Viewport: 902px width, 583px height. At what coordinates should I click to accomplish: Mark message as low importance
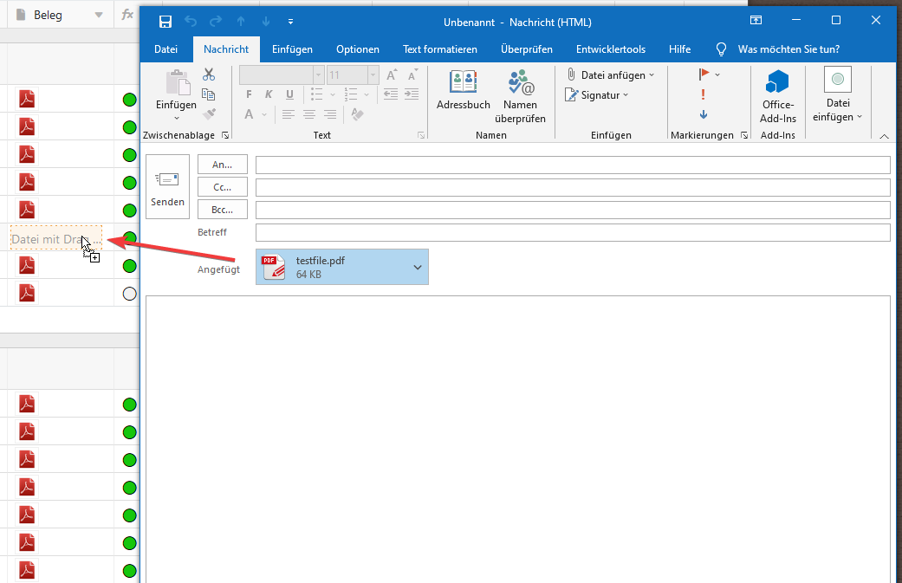703,114
